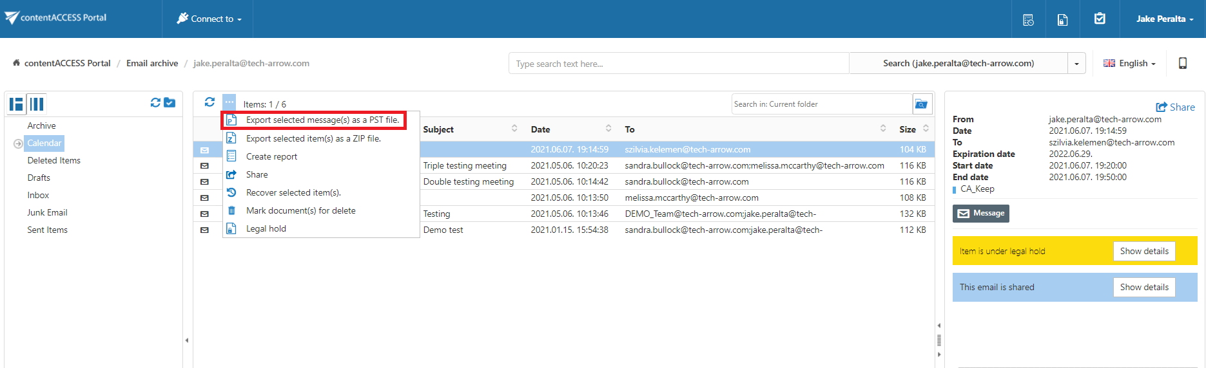Click the search folder icon next to Current folder
Viewport: 1206px width, 368px height.
click(x=922, y=104)
